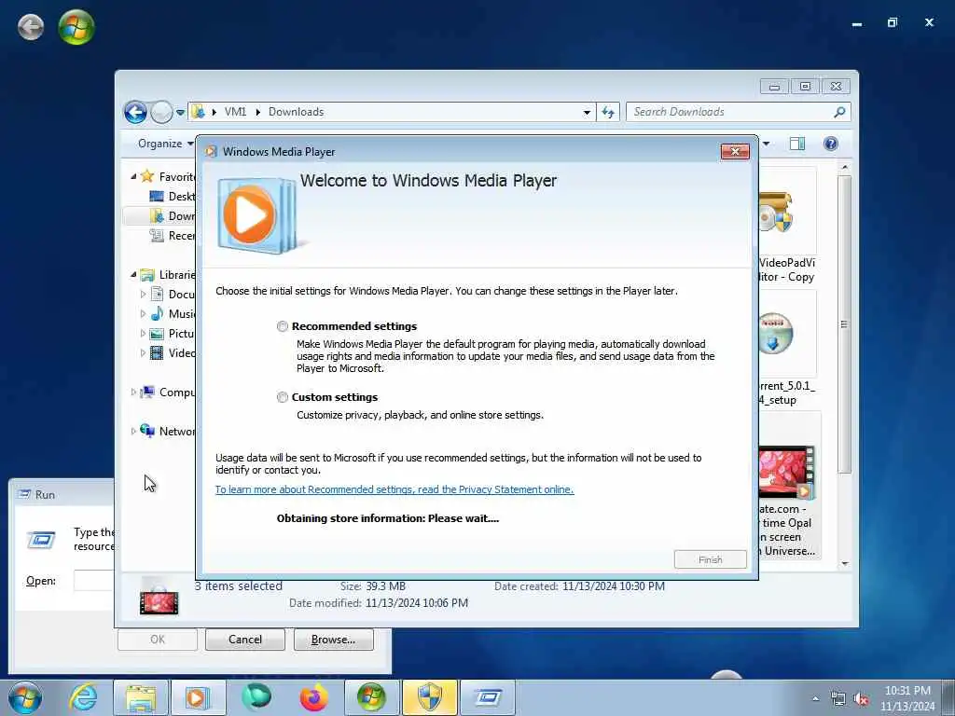Show hidden tray icons arrow

[815, 699]
